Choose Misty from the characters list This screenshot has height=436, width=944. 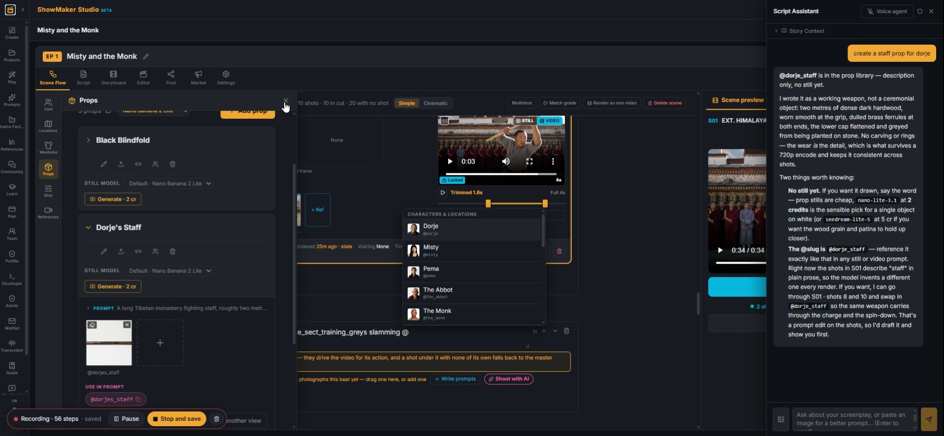click(472, 250)
